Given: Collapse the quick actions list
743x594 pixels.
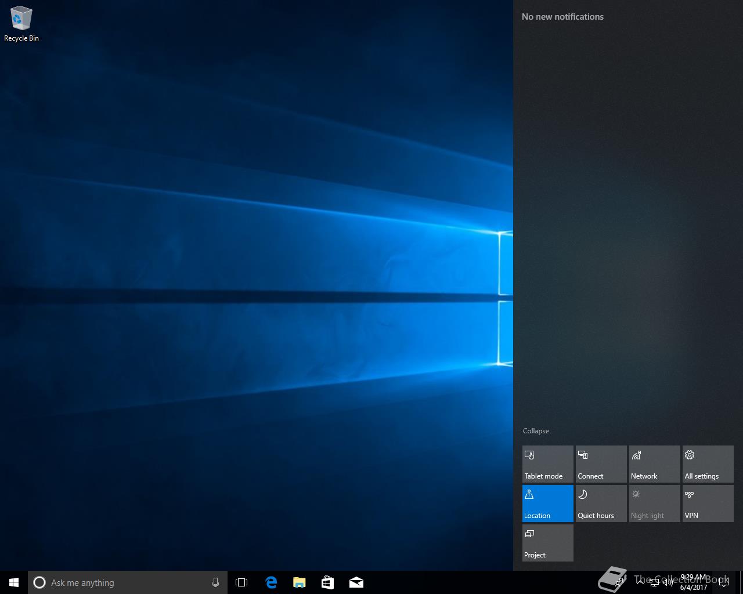Looking at the screenshot, I should (x=536, y=431).
